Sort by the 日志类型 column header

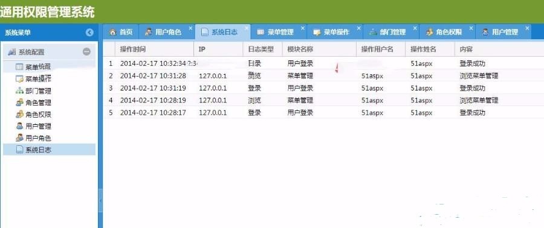[263, 49]
